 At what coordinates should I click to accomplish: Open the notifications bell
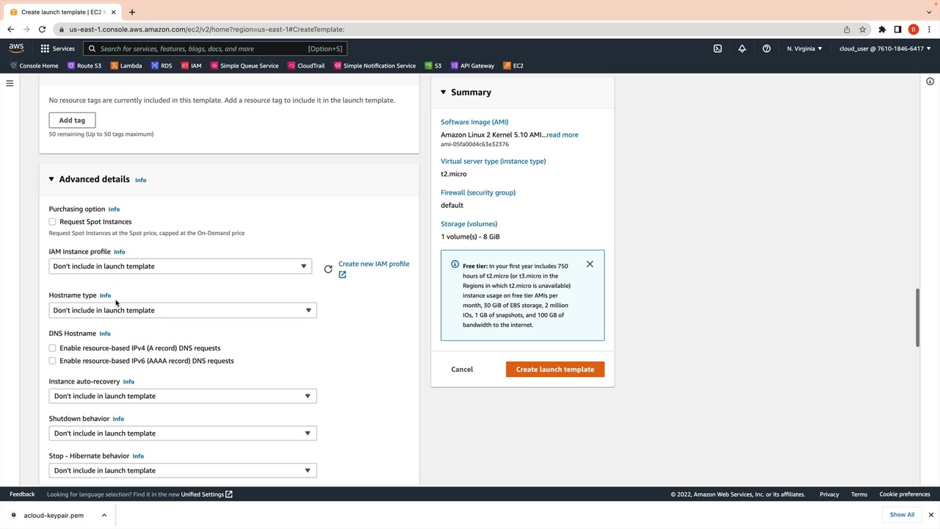click(x=742, y=48)
